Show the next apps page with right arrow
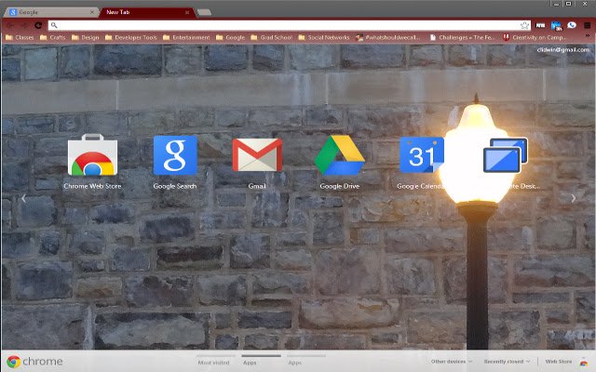The width and height of the screenshot is (596, 372). 574,198
